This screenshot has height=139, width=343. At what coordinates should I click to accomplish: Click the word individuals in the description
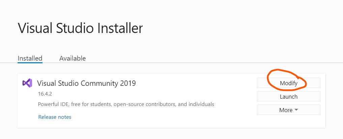click(200, 104)
